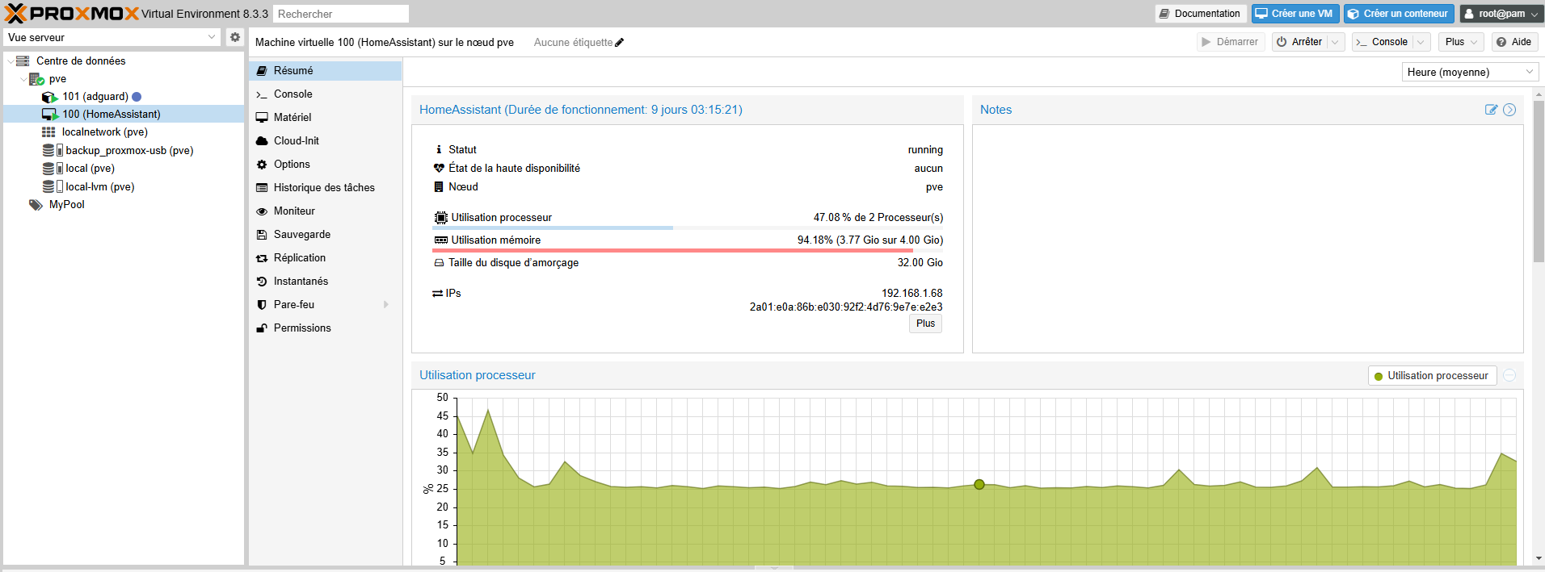Image resolution: width=1545 pixels, height=572 pixels.
Task: Open the Arrêter dropdown arrow
Action: pos(1336,42)
